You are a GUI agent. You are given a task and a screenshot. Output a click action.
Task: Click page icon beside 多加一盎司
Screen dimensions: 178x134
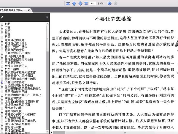(2, 69)
